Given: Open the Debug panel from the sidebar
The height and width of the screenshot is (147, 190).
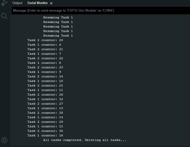Looking at the screenshot, I should [4, 3].
